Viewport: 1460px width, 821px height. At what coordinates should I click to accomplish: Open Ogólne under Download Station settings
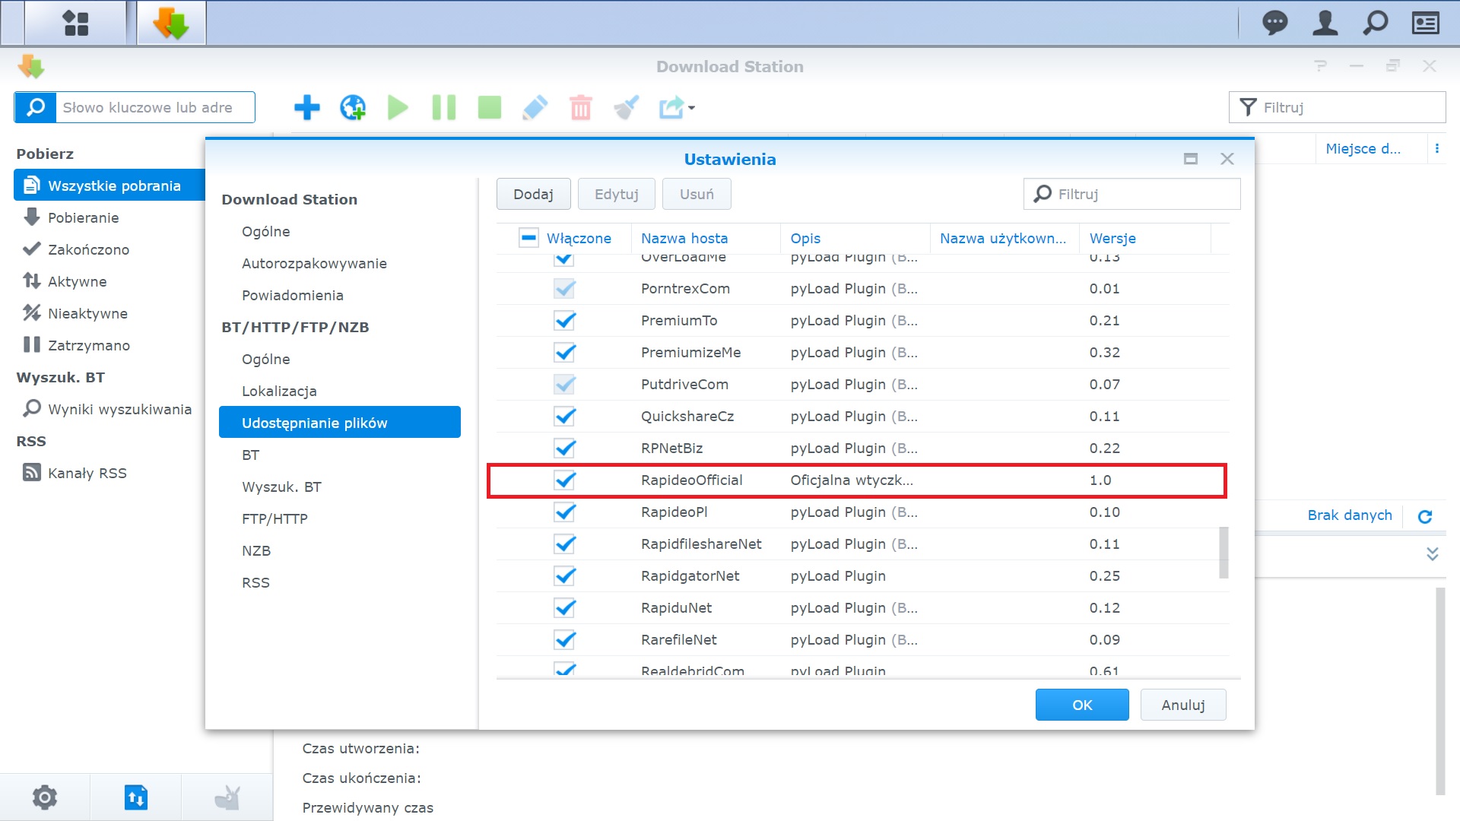click(265, 231)
